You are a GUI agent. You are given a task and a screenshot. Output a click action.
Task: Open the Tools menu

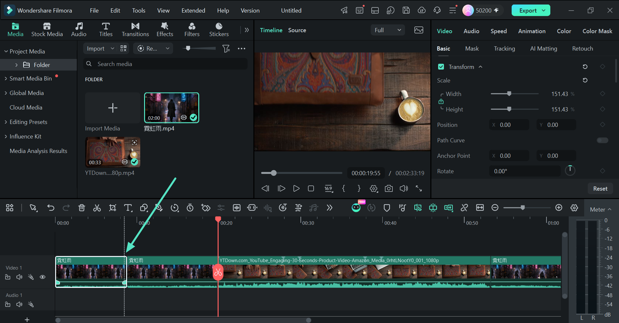[139, 11]
